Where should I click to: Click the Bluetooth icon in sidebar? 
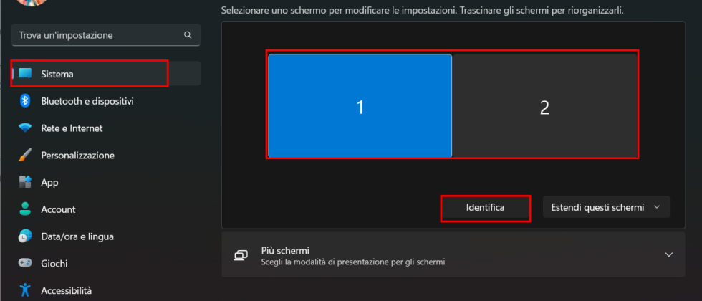(25, 101)
